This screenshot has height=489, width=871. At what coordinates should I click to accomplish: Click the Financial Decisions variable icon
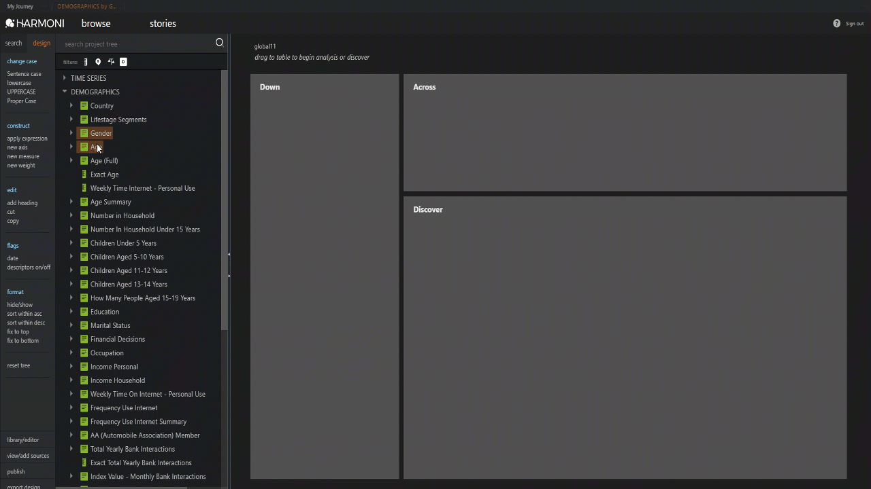84,340
